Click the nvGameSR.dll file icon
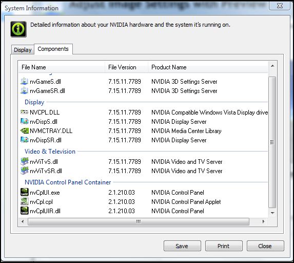 pos(24,90)
